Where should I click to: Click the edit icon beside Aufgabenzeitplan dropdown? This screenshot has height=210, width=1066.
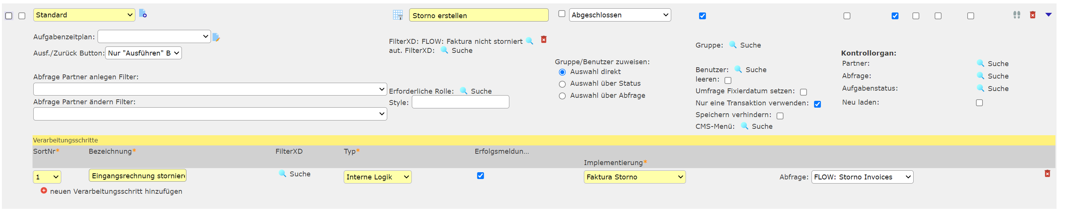coord(216,37)
